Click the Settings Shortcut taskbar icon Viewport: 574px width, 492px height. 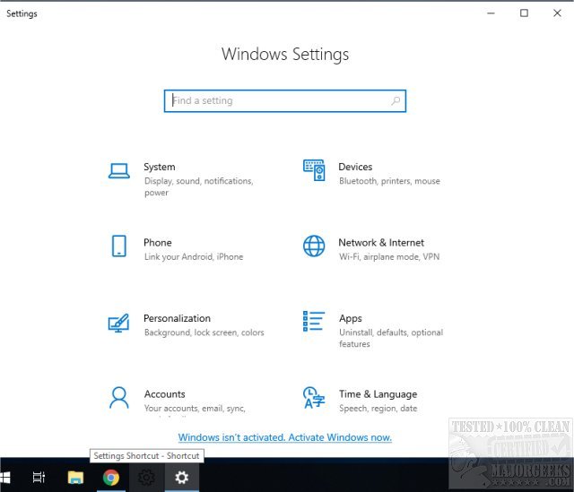coord(146,478)
